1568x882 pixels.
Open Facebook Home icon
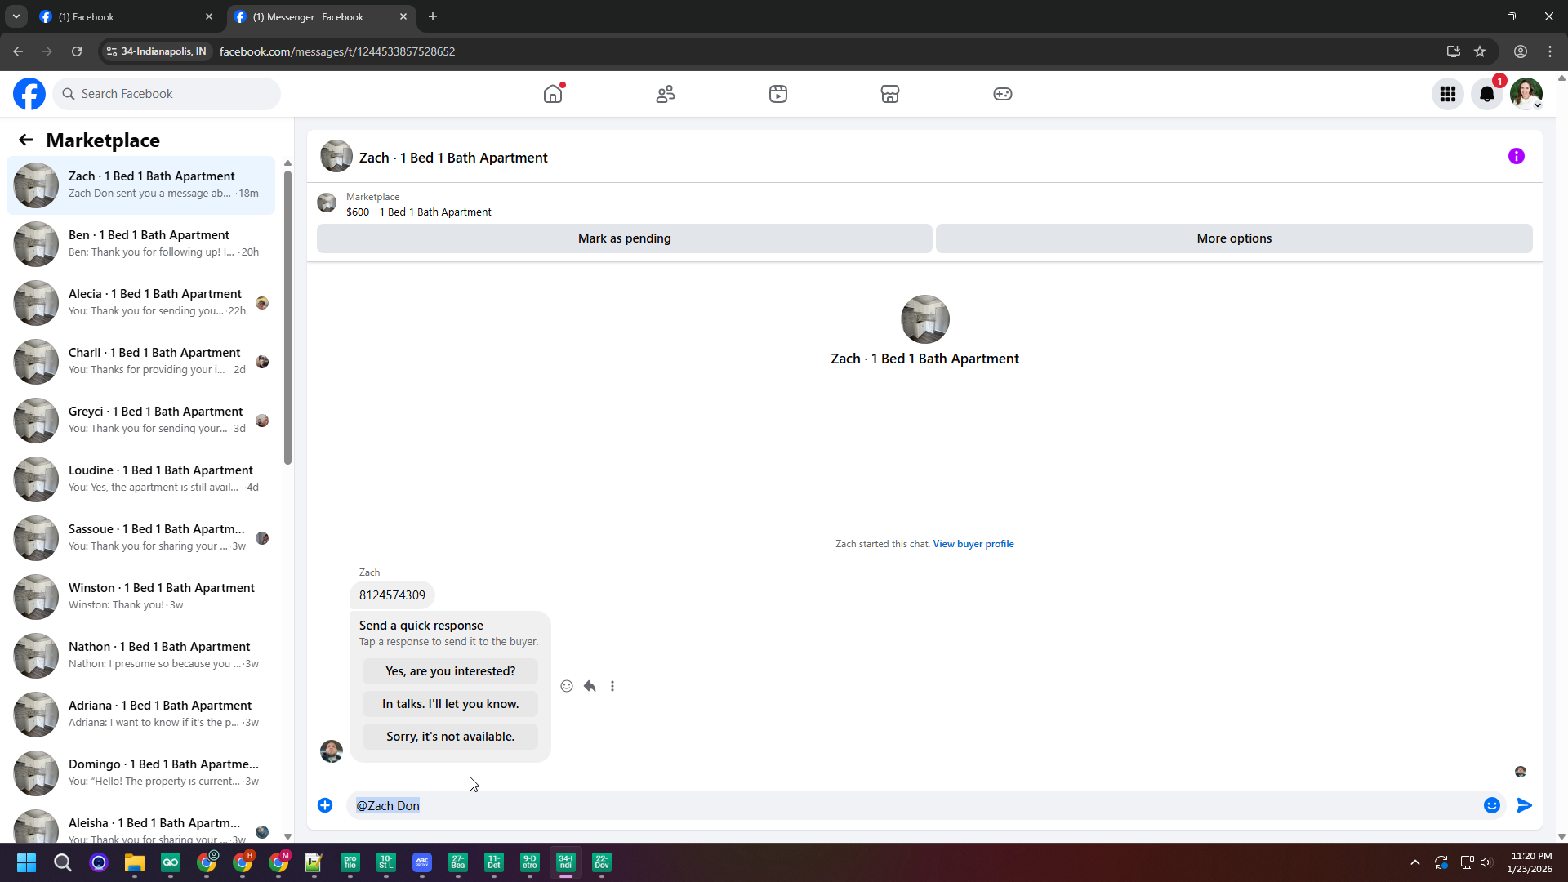click(553, 94)
